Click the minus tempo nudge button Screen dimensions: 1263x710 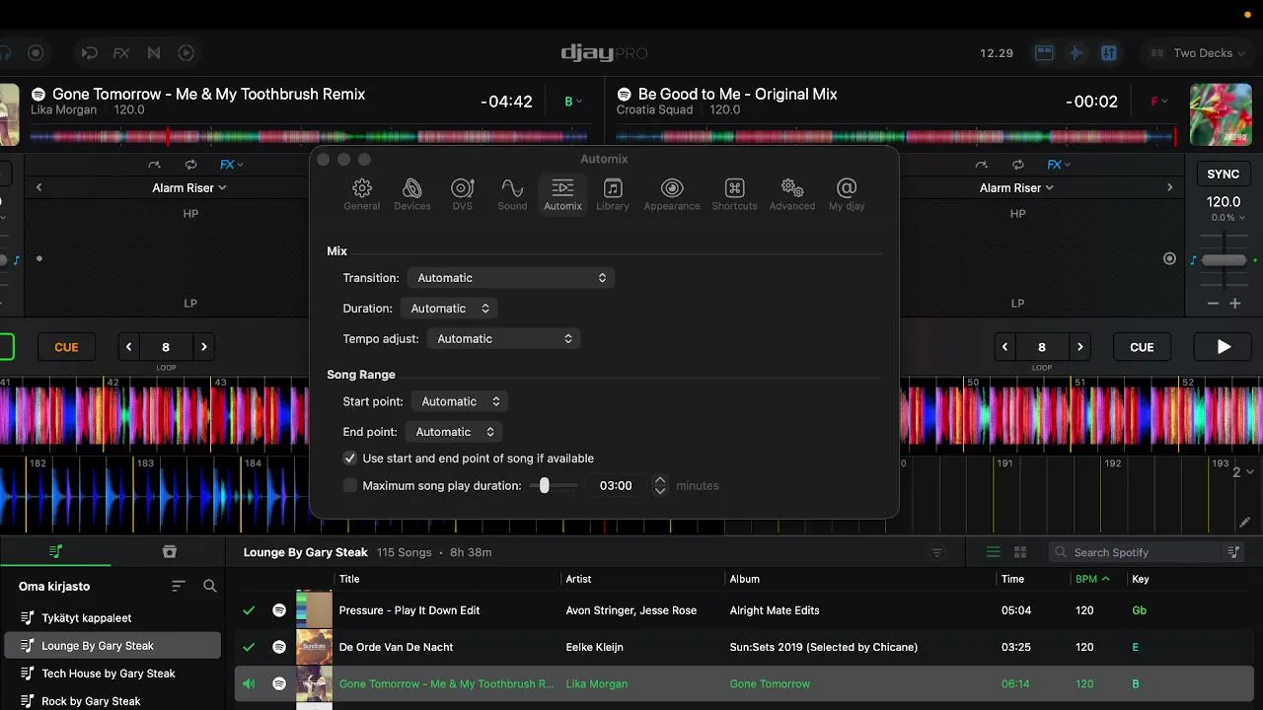pos(1213,304)
